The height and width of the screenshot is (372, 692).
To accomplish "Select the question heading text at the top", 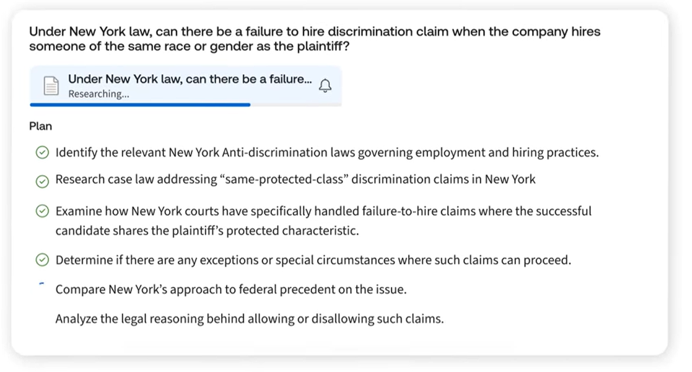I will [x=315, y=39].
